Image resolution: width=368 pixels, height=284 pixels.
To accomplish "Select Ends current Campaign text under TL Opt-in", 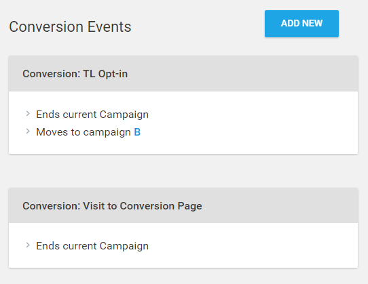I will (x=92, y=115).
